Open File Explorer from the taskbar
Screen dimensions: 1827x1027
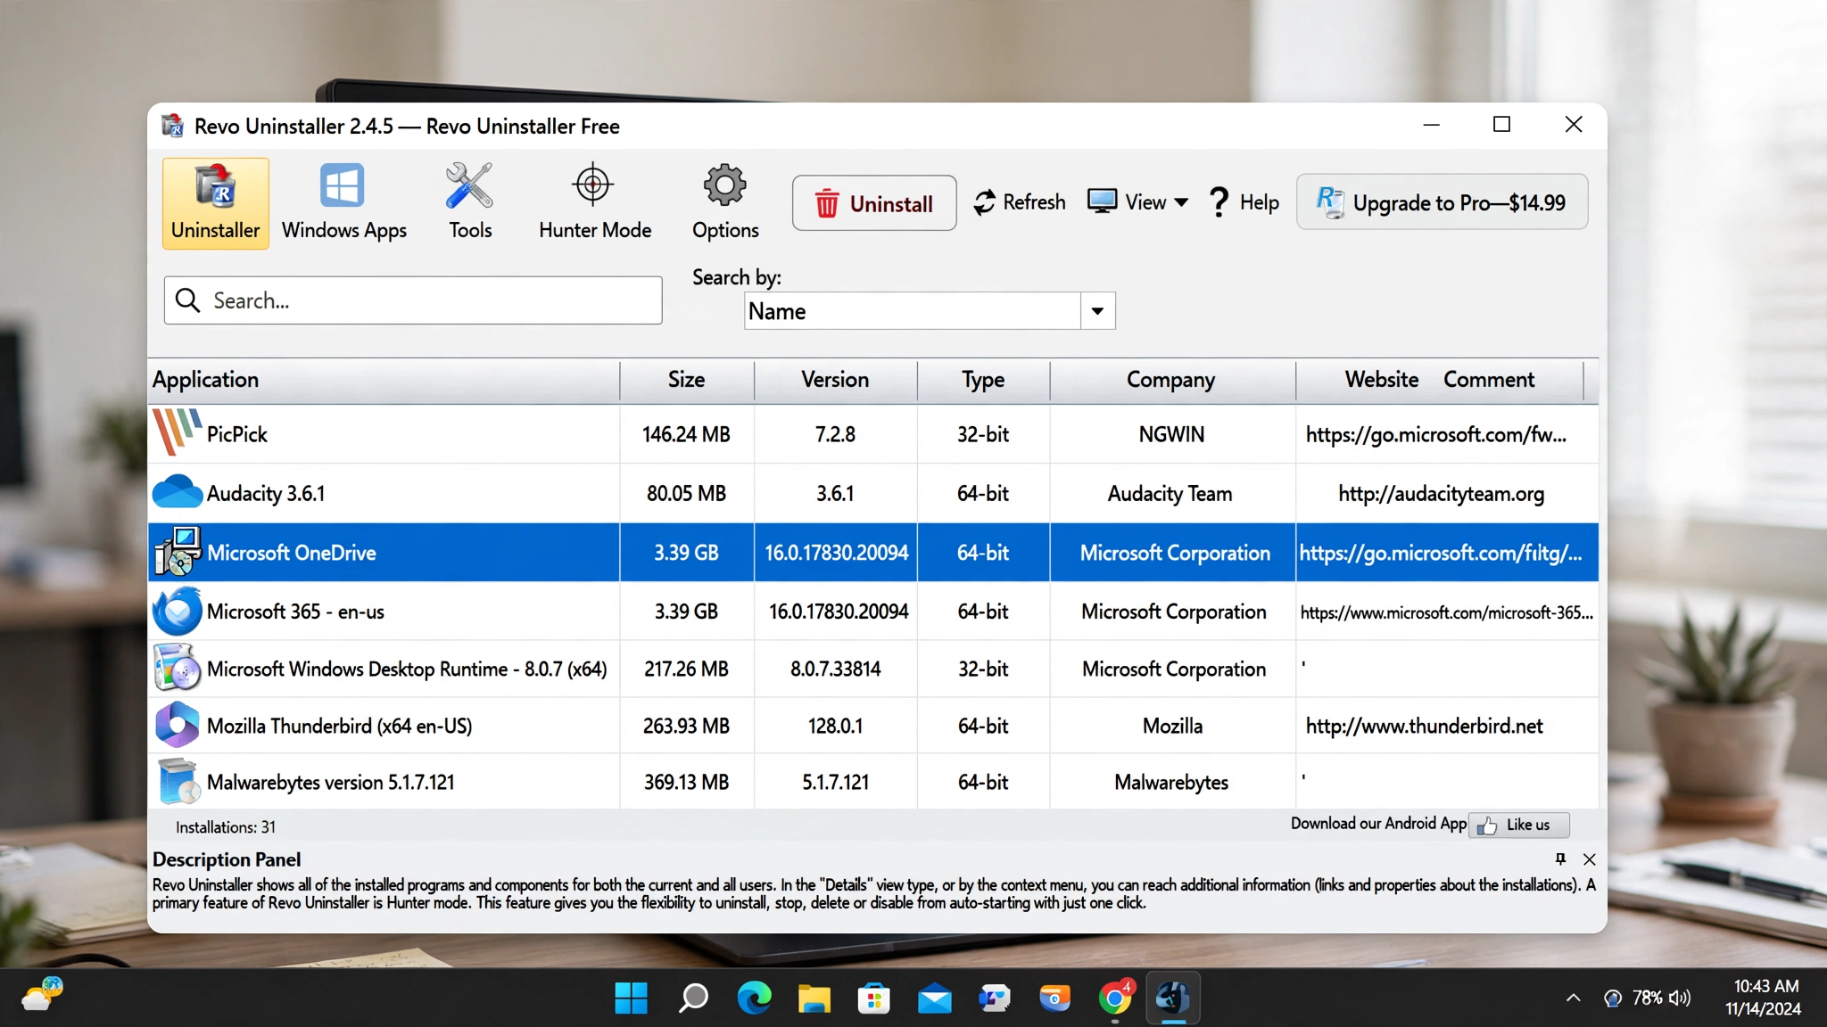tap(814, 998)
